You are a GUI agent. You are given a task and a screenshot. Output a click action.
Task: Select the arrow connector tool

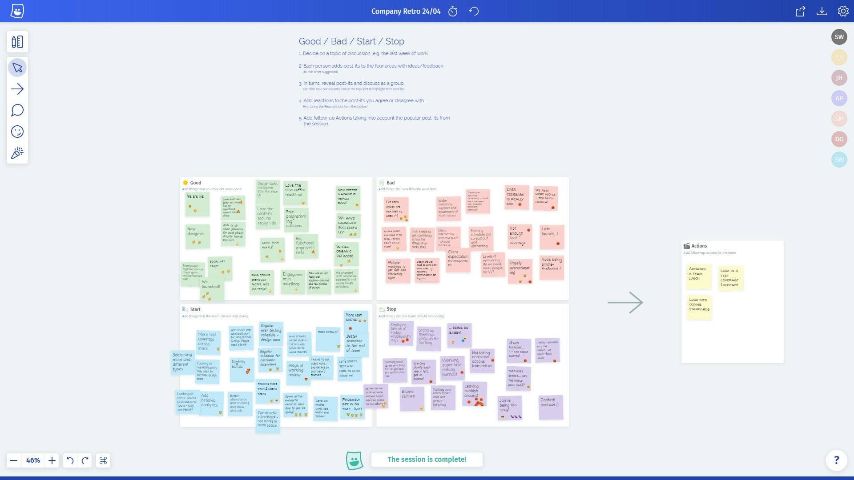[17, 89]
